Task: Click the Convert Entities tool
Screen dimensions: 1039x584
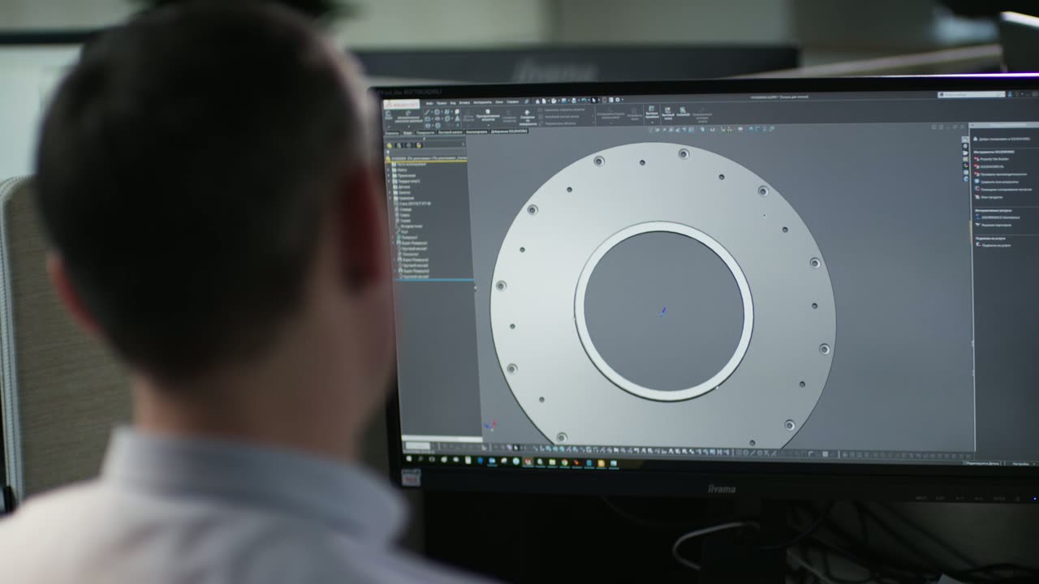Action: (x=488, y=116)
